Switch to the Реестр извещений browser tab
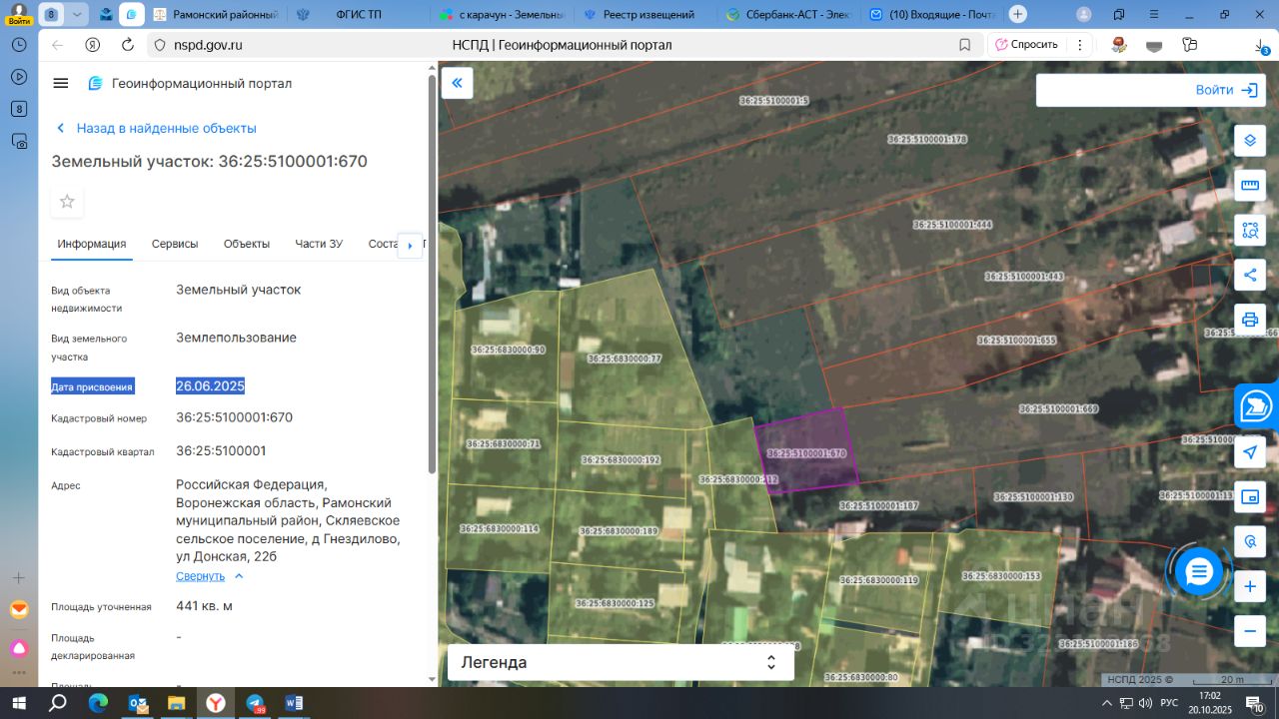 [646, 14]
